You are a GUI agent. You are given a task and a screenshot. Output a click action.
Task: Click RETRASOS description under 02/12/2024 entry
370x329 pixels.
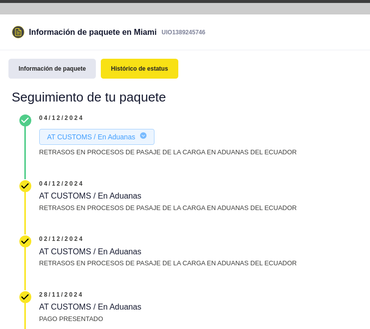coord(168,263)
